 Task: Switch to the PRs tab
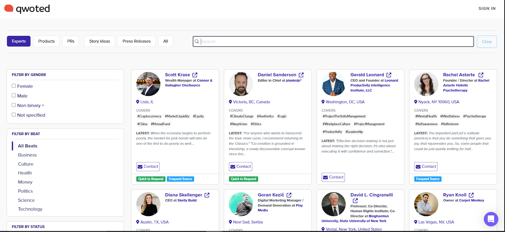pos(71,41)
